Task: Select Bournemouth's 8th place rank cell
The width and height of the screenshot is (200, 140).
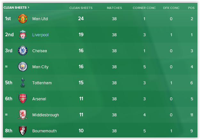Action: click(9, 131)
